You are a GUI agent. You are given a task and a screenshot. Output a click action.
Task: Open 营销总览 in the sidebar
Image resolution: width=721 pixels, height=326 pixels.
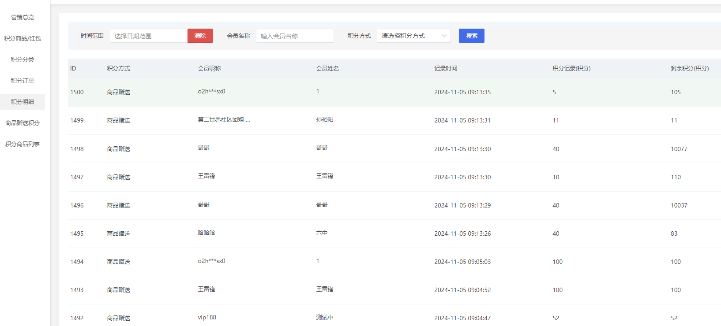coord(23,17)
